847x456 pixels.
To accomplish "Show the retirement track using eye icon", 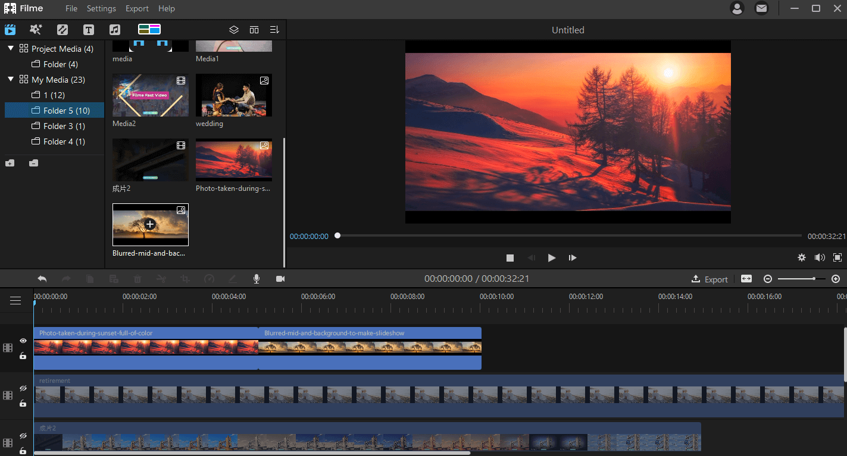I will click(x=23, y=388).
